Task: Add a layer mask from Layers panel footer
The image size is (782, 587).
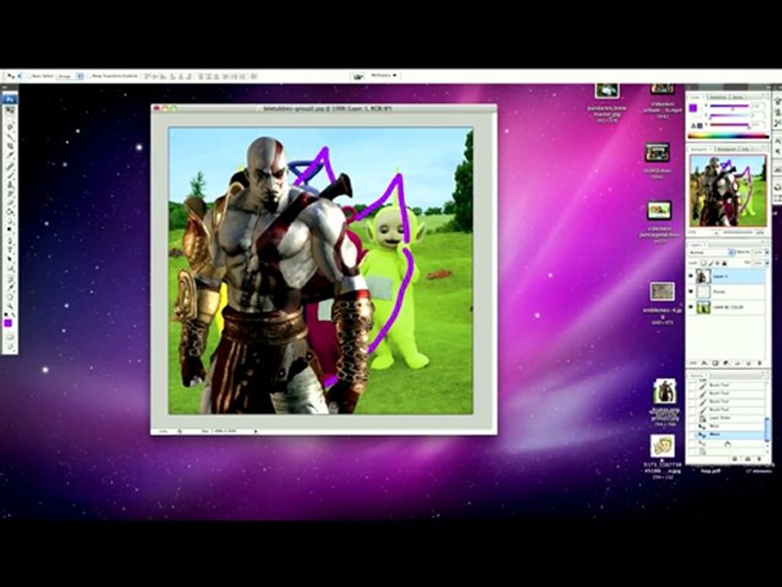Action: click(x=714, y=364)
